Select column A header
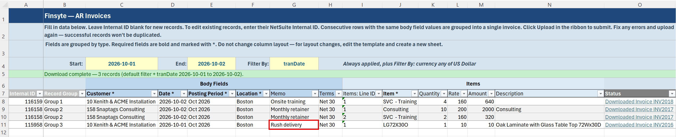The height and width of the screenshot is (137, 676). [x=26, y=5]
